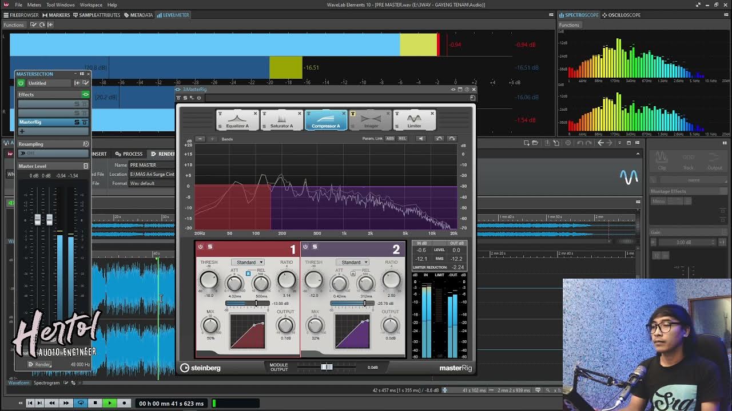The width and height of the screenshot is (732, 411).
Task: Open the Process tab
Action: point(129,154)
